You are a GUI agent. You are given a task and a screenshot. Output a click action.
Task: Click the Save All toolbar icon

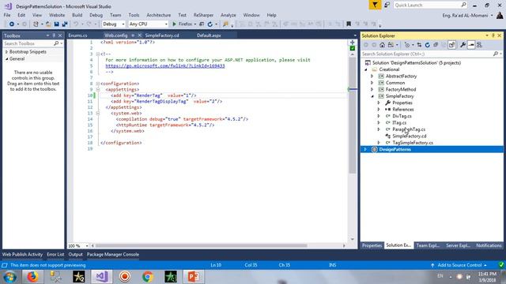click(x=65, y=24)
